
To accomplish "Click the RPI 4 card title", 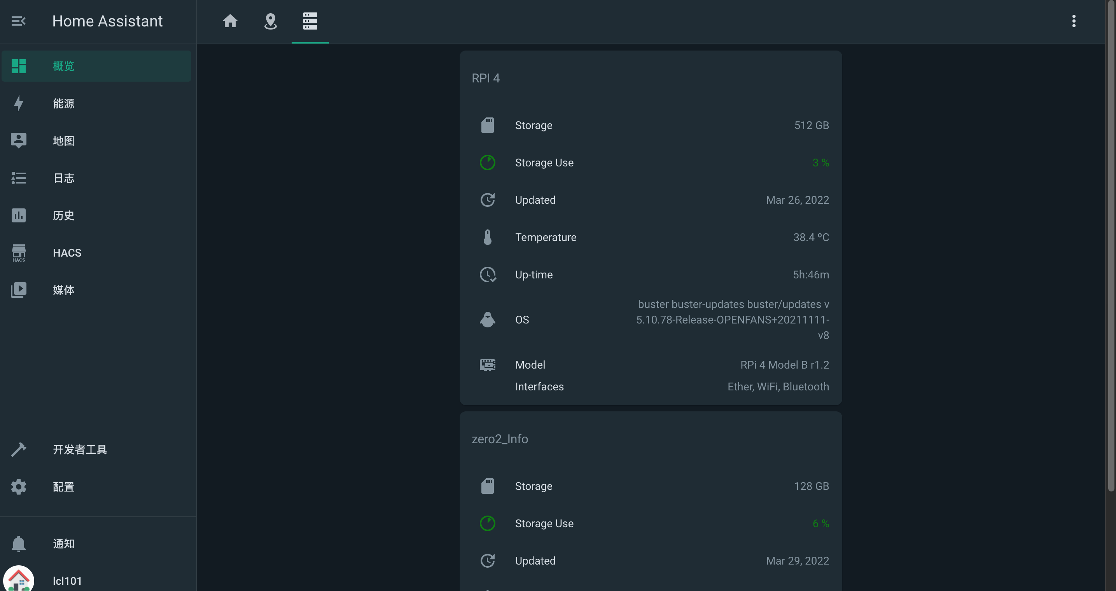I will click(486, 78).
